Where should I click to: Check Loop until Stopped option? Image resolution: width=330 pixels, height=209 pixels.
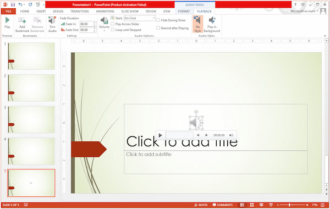pyautogui.click(x=113, y=30)
